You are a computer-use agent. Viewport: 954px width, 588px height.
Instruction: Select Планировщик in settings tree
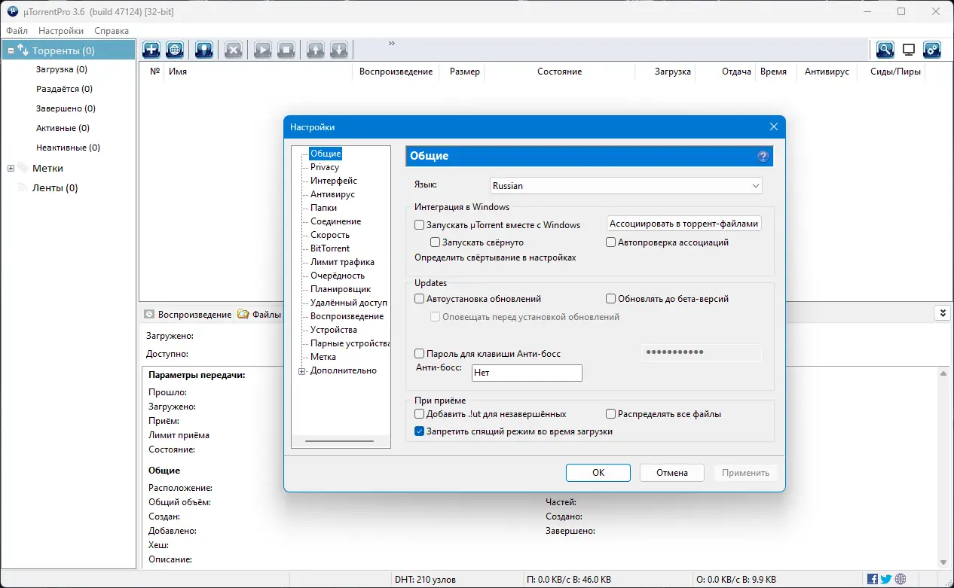pos(341,289)
